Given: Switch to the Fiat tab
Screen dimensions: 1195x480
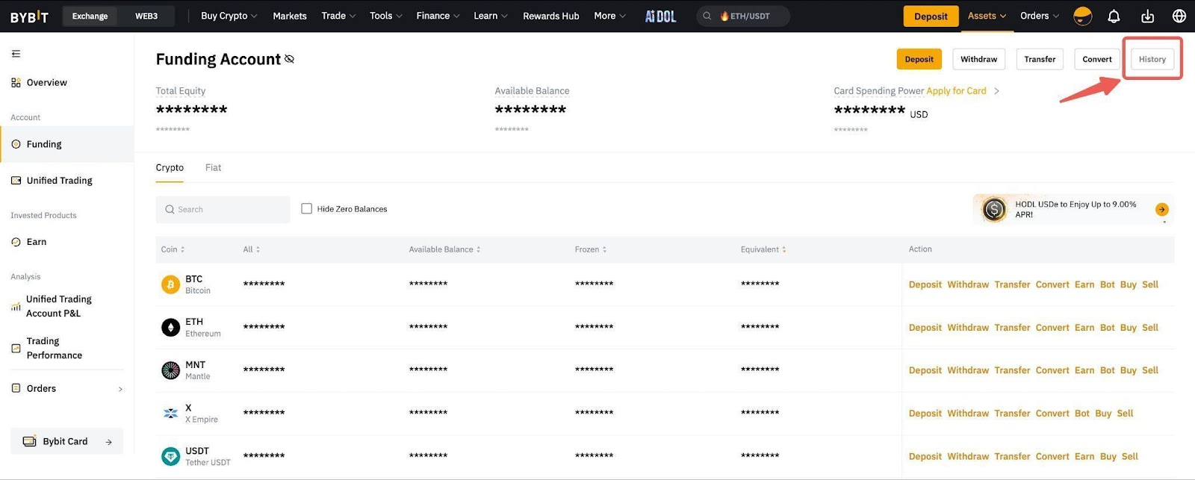Looking at the screenshot, I should [213, 168].
